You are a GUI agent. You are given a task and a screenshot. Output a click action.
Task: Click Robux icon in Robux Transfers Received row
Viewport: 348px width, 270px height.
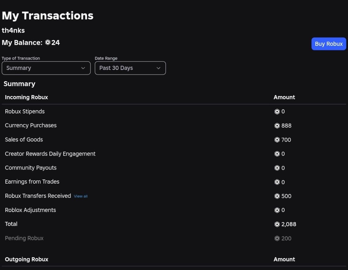[x=277, y=196]
